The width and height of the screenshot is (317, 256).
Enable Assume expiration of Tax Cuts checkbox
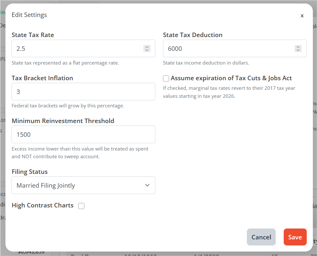166,79
